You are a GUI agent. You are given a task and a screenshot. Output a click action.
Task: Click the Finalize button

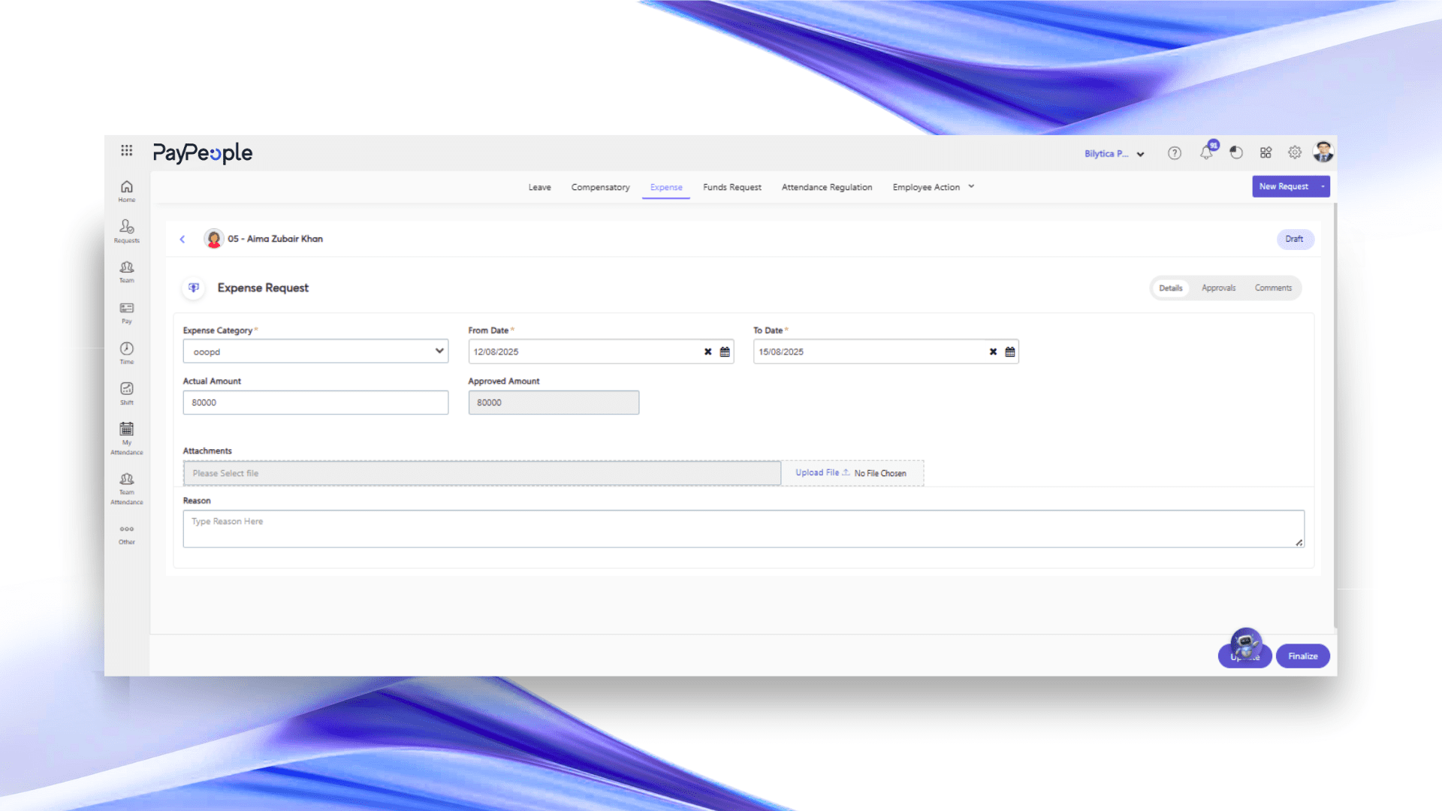[1302, 656]
